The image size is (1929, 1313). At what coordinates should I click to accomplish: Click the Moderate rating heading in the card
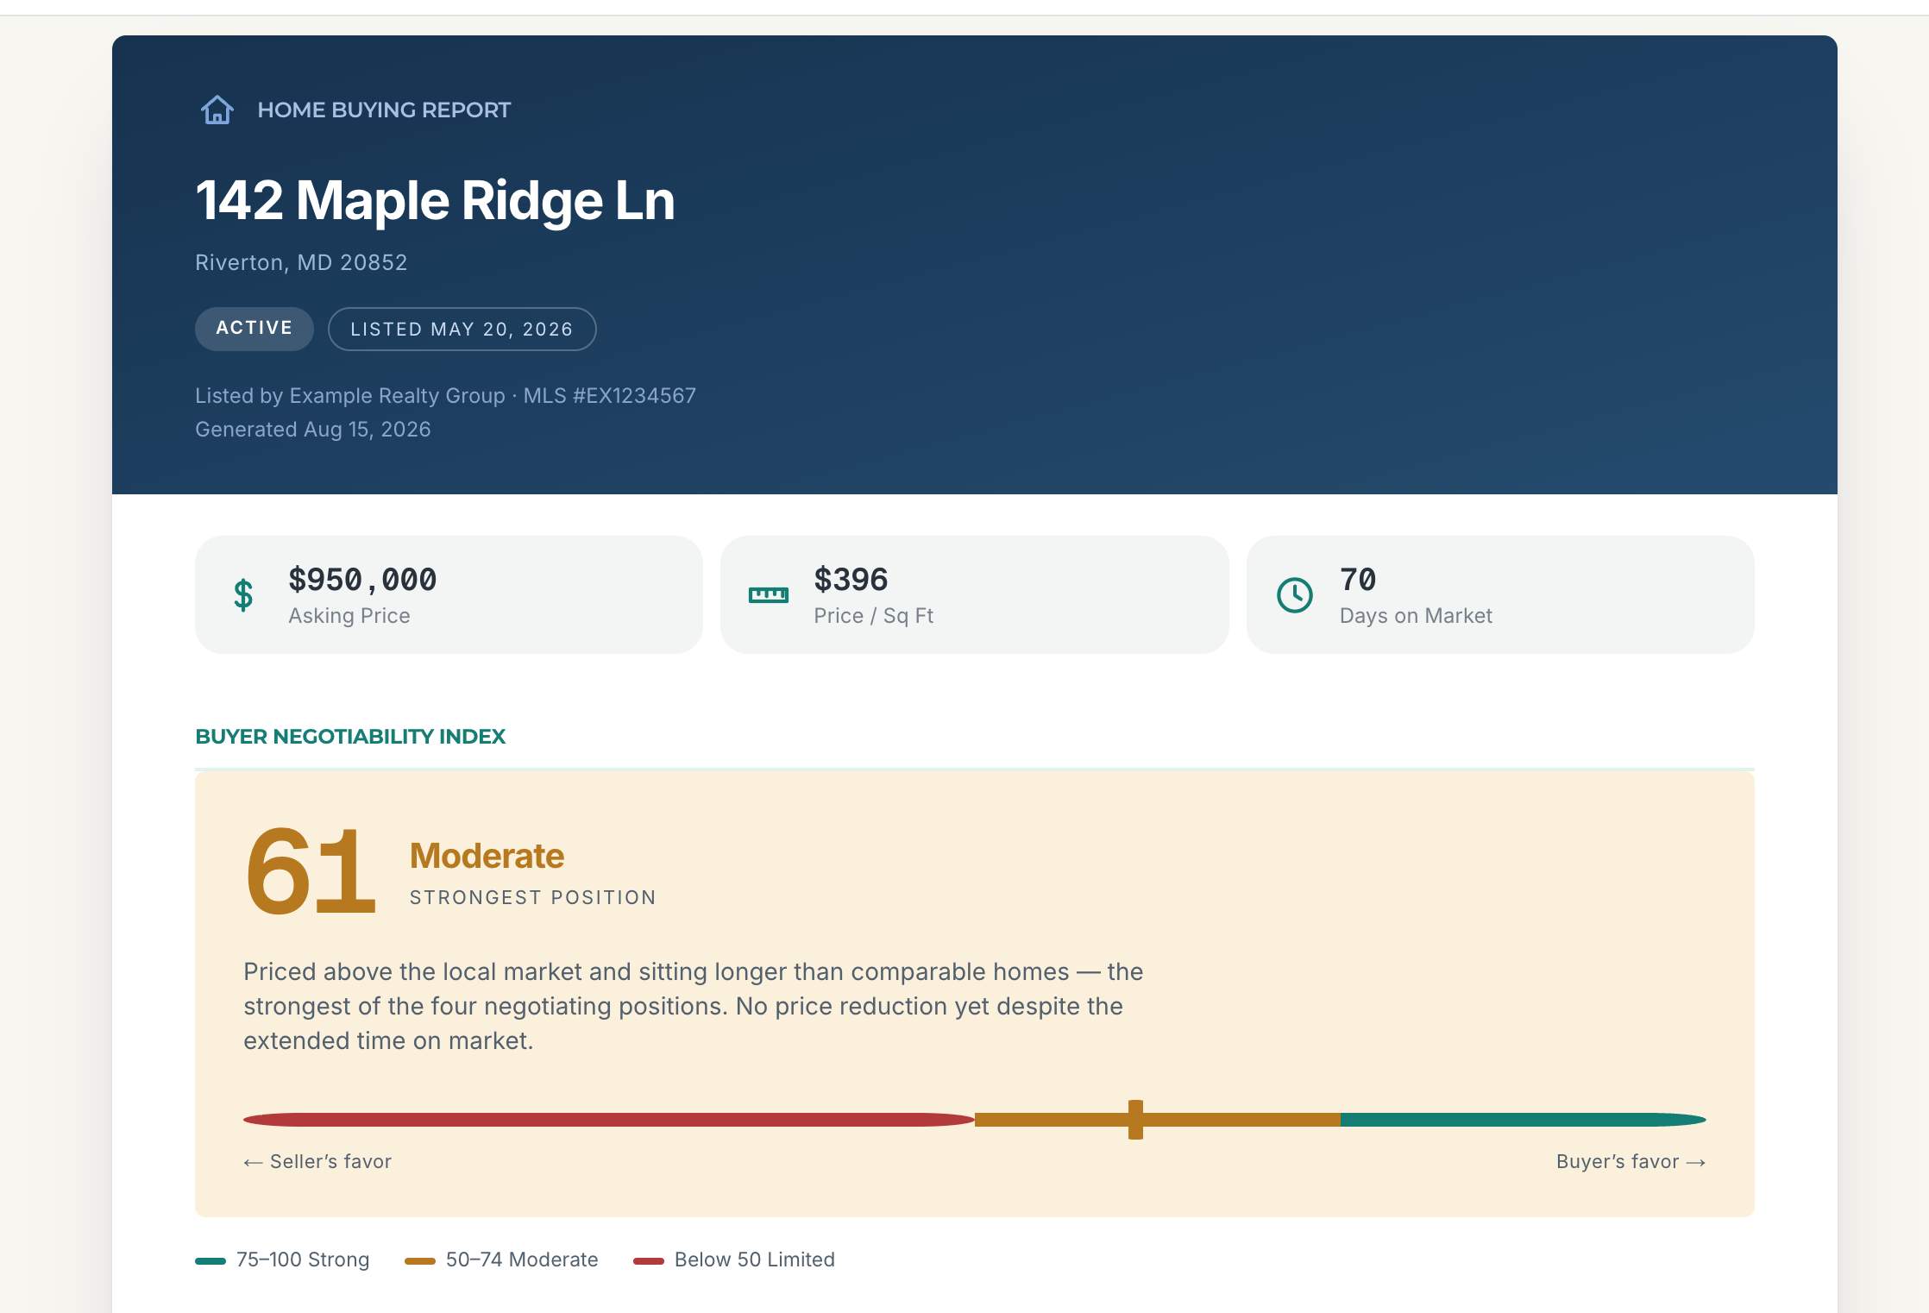(487, 856)
